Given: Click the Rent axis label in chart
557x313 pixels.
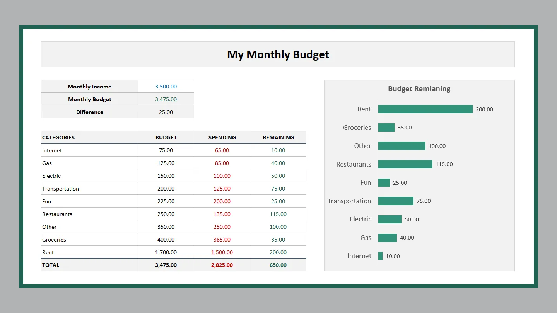Looking at the screenshot, I should click(x=364, y=109).
